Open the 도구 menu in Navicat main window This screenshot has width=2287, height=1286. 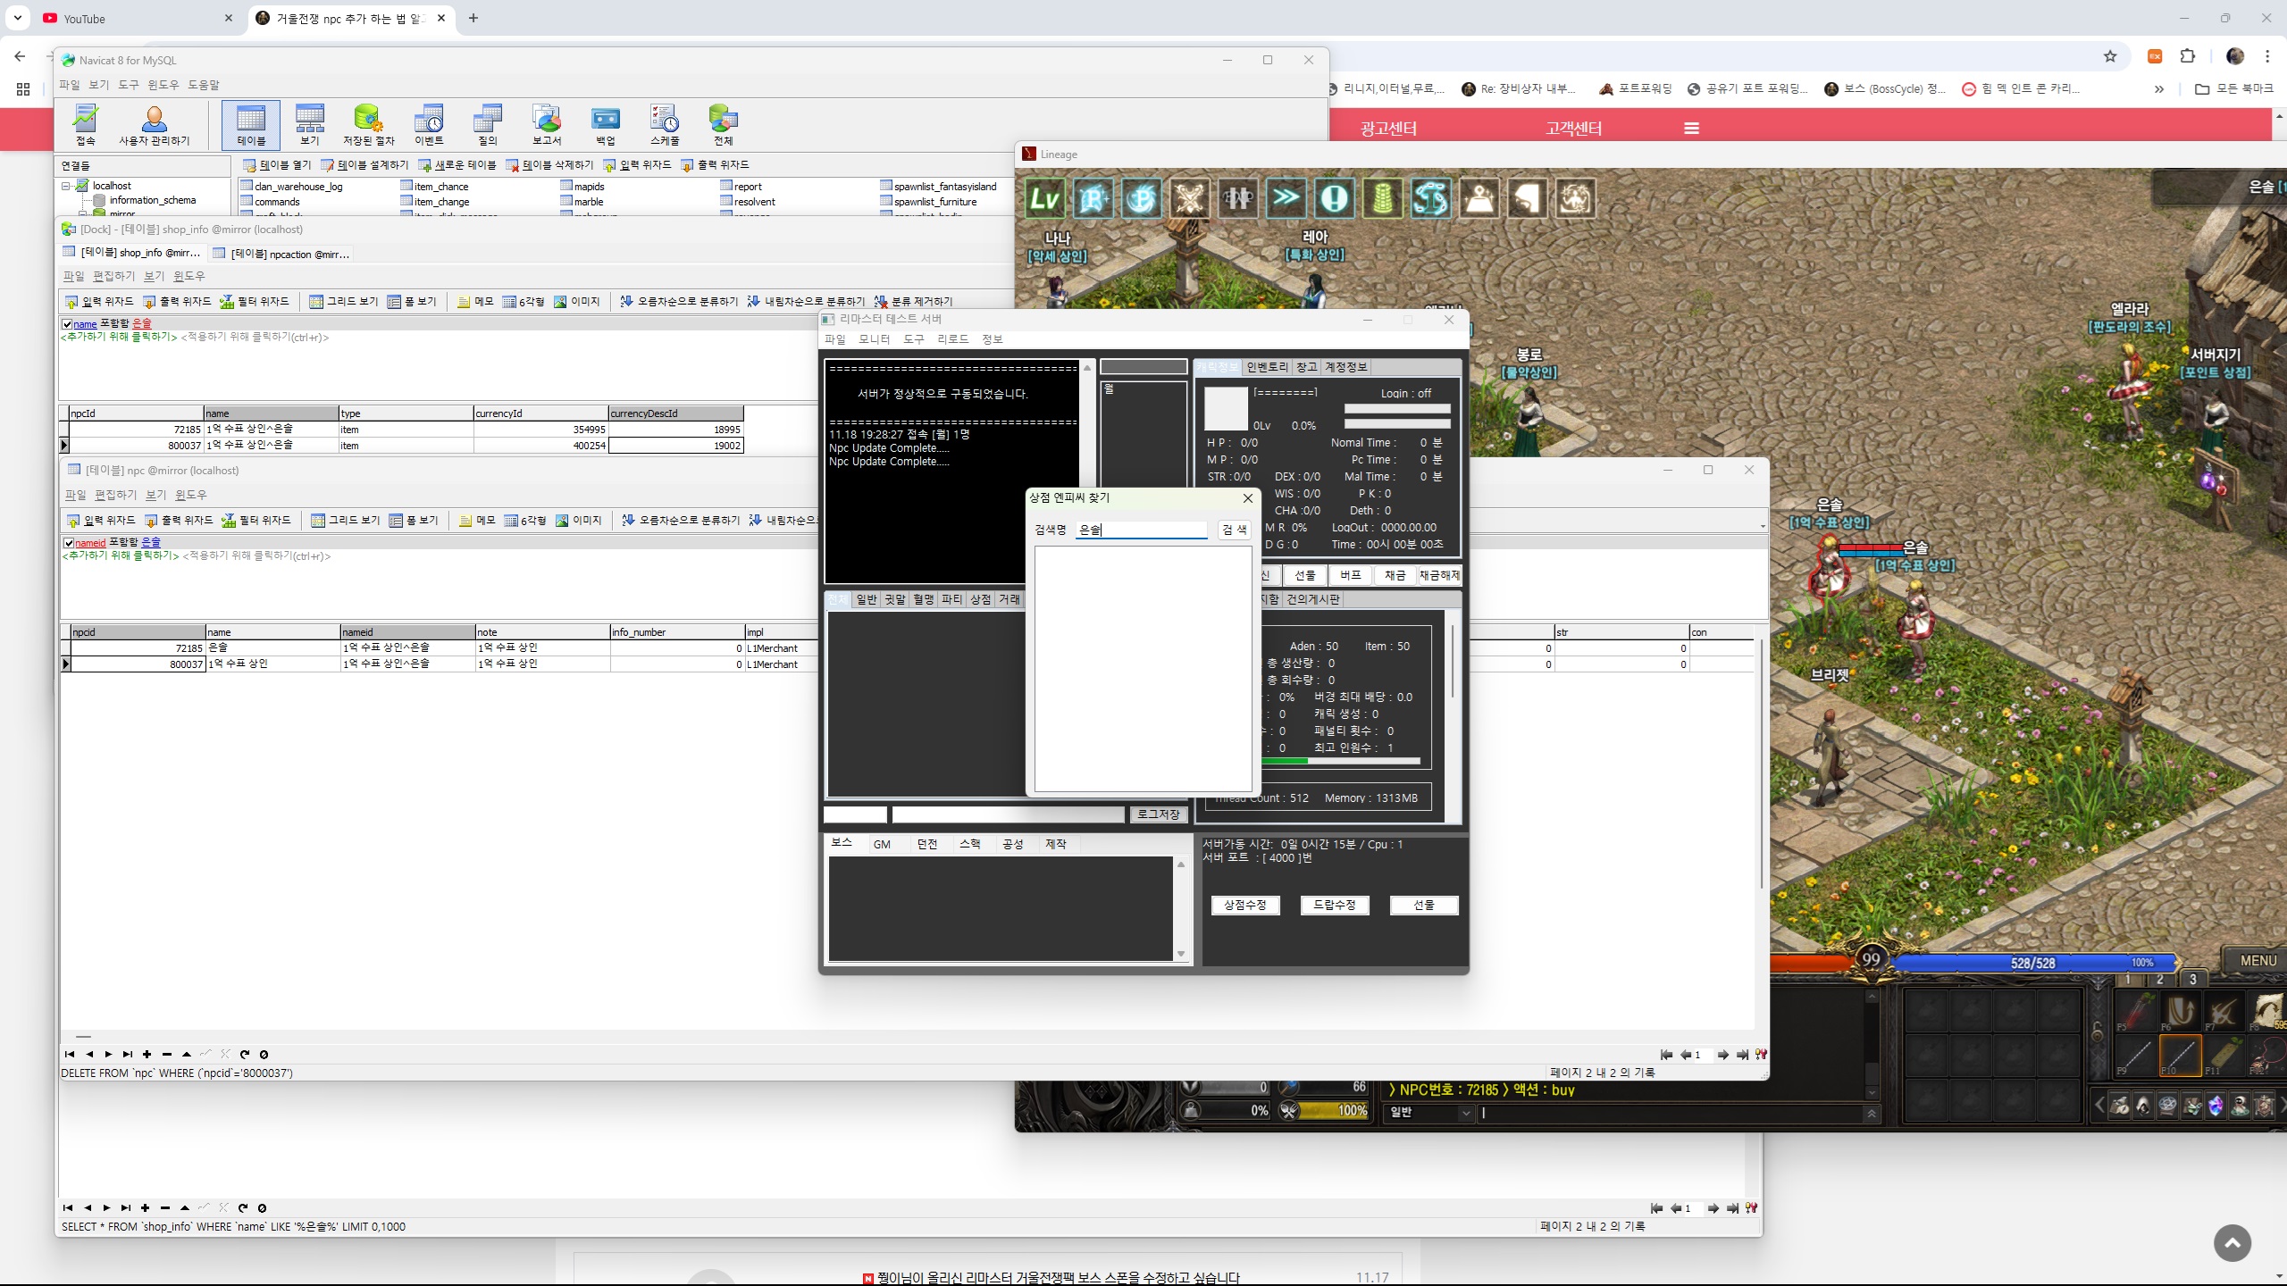(x=129, y=85)
